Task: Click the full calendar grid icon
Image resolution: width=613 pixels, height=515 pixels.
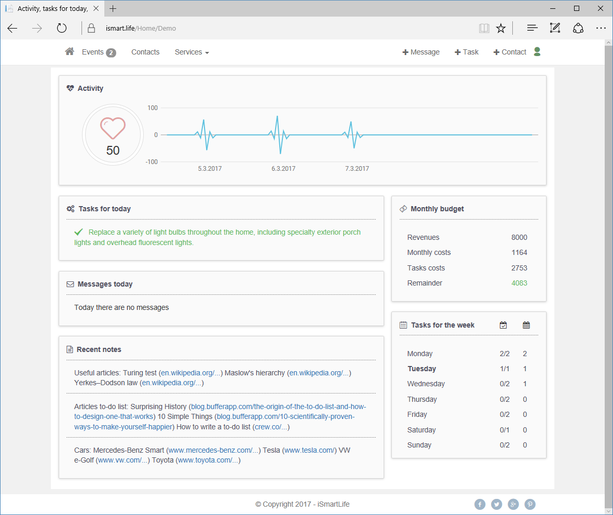Action: coord(526,325)
